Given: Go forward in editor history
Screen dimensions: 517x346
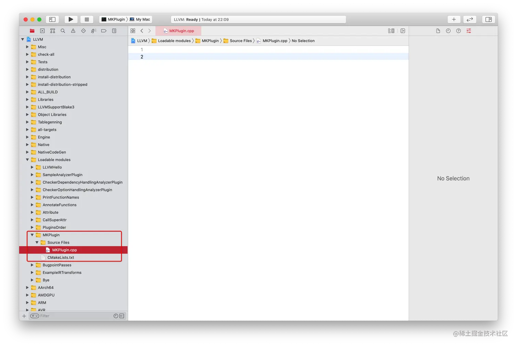Looking at the screenshot, I should point(149,31).
